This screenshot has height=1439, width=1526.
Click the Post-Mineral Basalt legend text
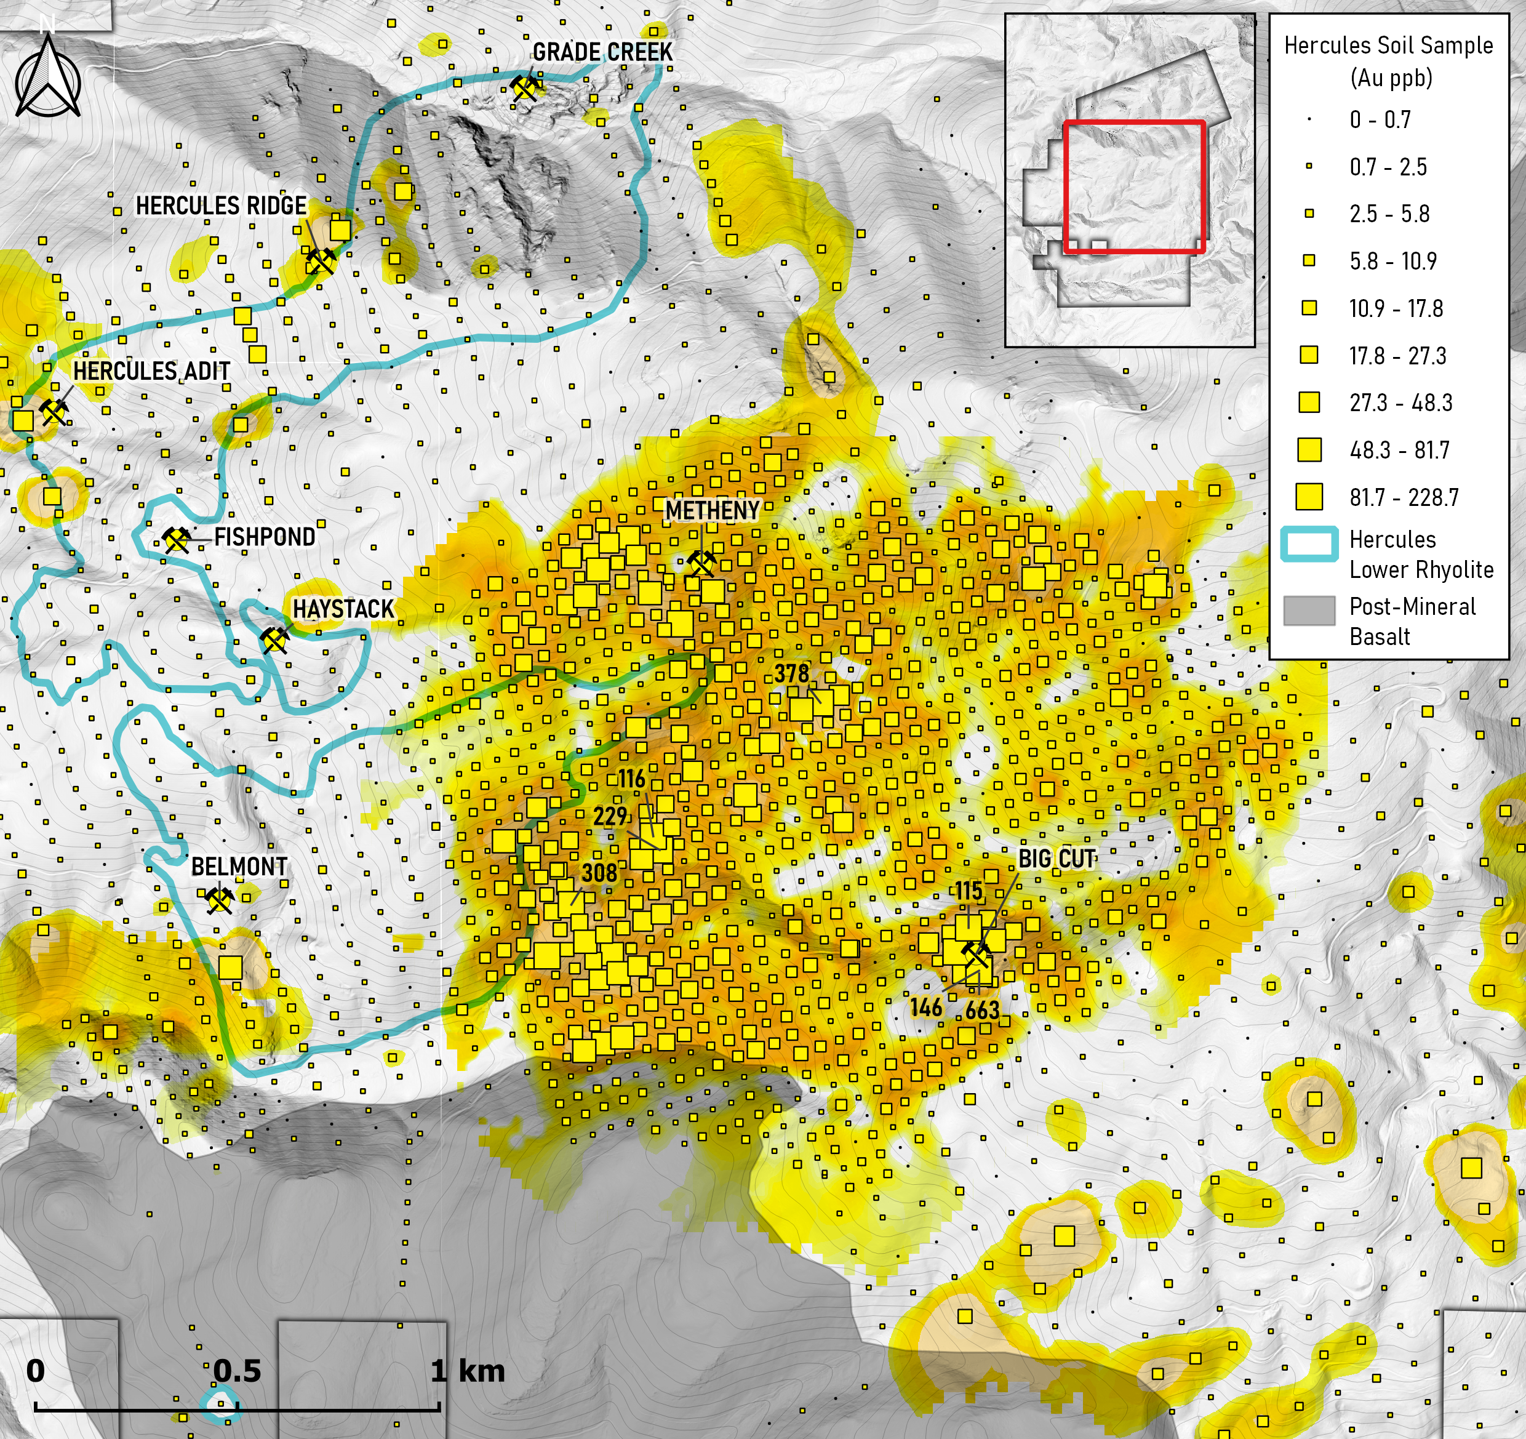click(x=1412, y=621)
